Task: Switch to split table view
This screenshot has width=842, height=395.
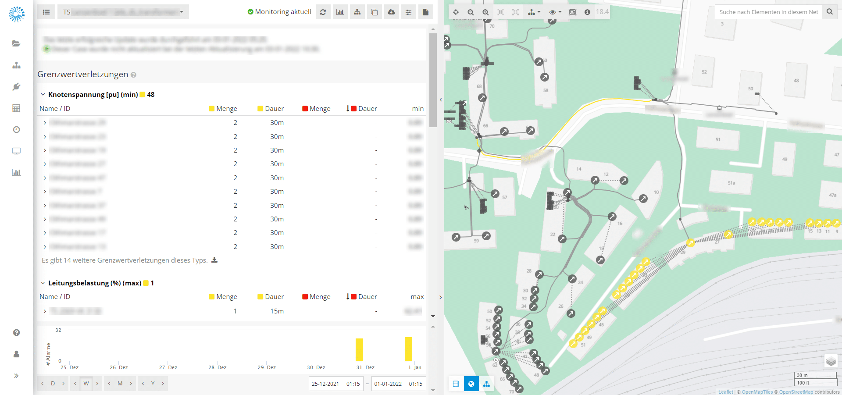Action: (x=456, y=384)
